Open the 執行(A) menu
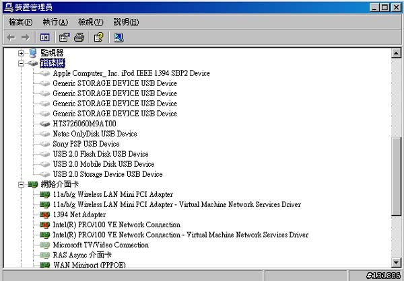The image size is (404, 281). (x=55, y=22)
